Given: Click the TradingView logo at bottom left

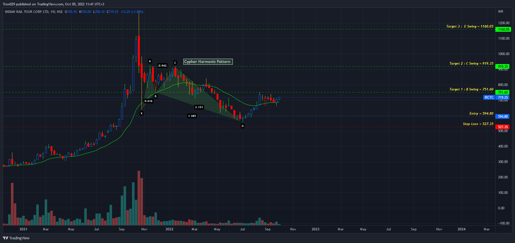Looking at the screenshot, I should point(16,238).
